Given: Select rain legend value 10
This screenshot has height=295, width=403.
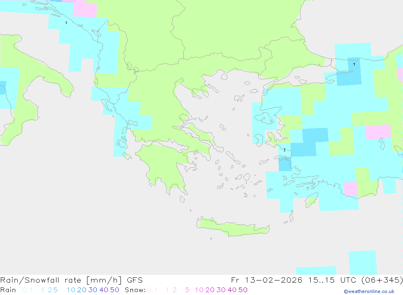Looking at the screenshot, I should coord(71,290).
